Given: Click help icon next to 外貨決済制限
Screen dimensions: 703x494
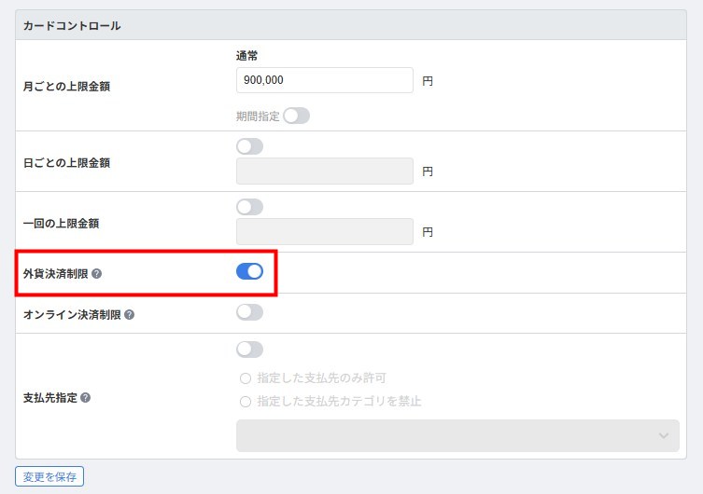Looking at the screenshot, I should point(96,273).
